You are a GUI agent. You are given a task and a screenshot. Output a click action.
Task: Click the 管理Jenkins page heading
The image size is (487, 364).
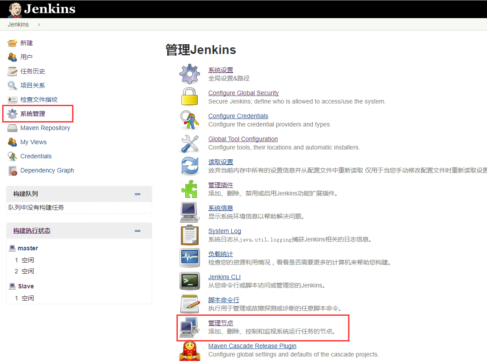[201, 50]
